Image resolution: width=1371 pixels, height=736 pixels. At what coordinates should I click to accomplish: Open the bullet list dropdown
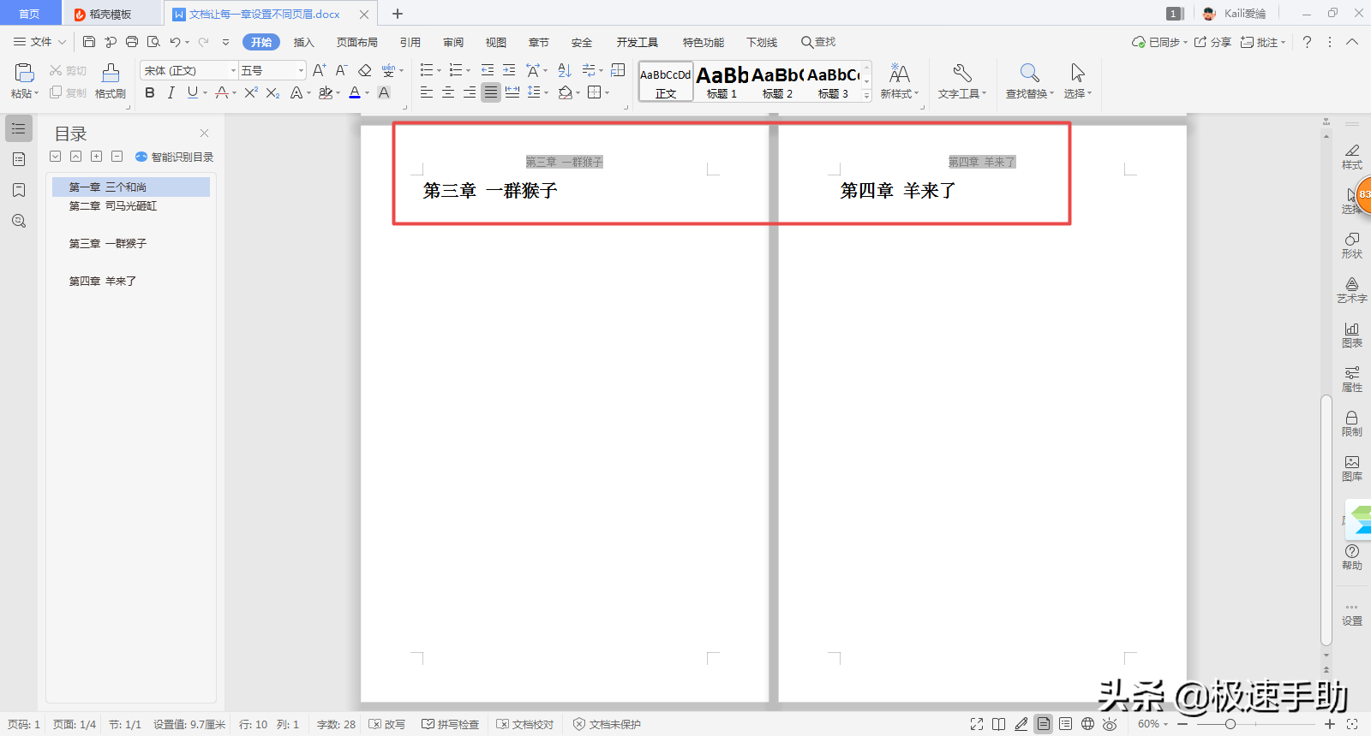coord(439,71)
